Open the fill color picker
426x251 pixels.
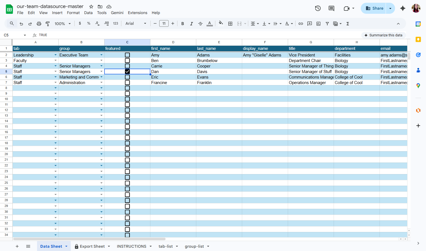pos(221,23)
